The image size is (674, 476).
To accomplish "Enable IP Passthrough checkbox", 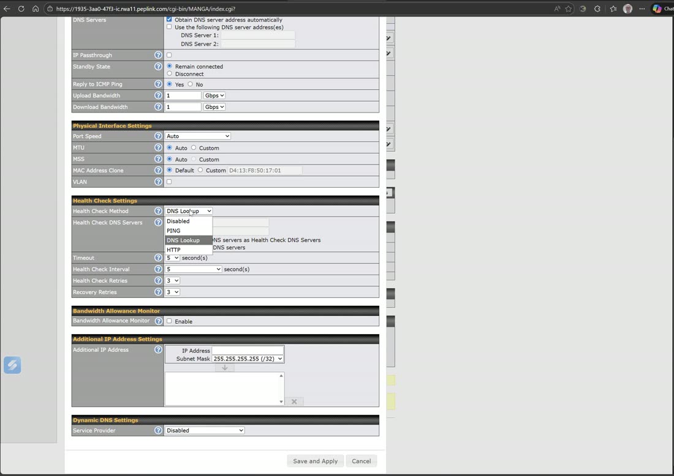I will click(169, 55).
